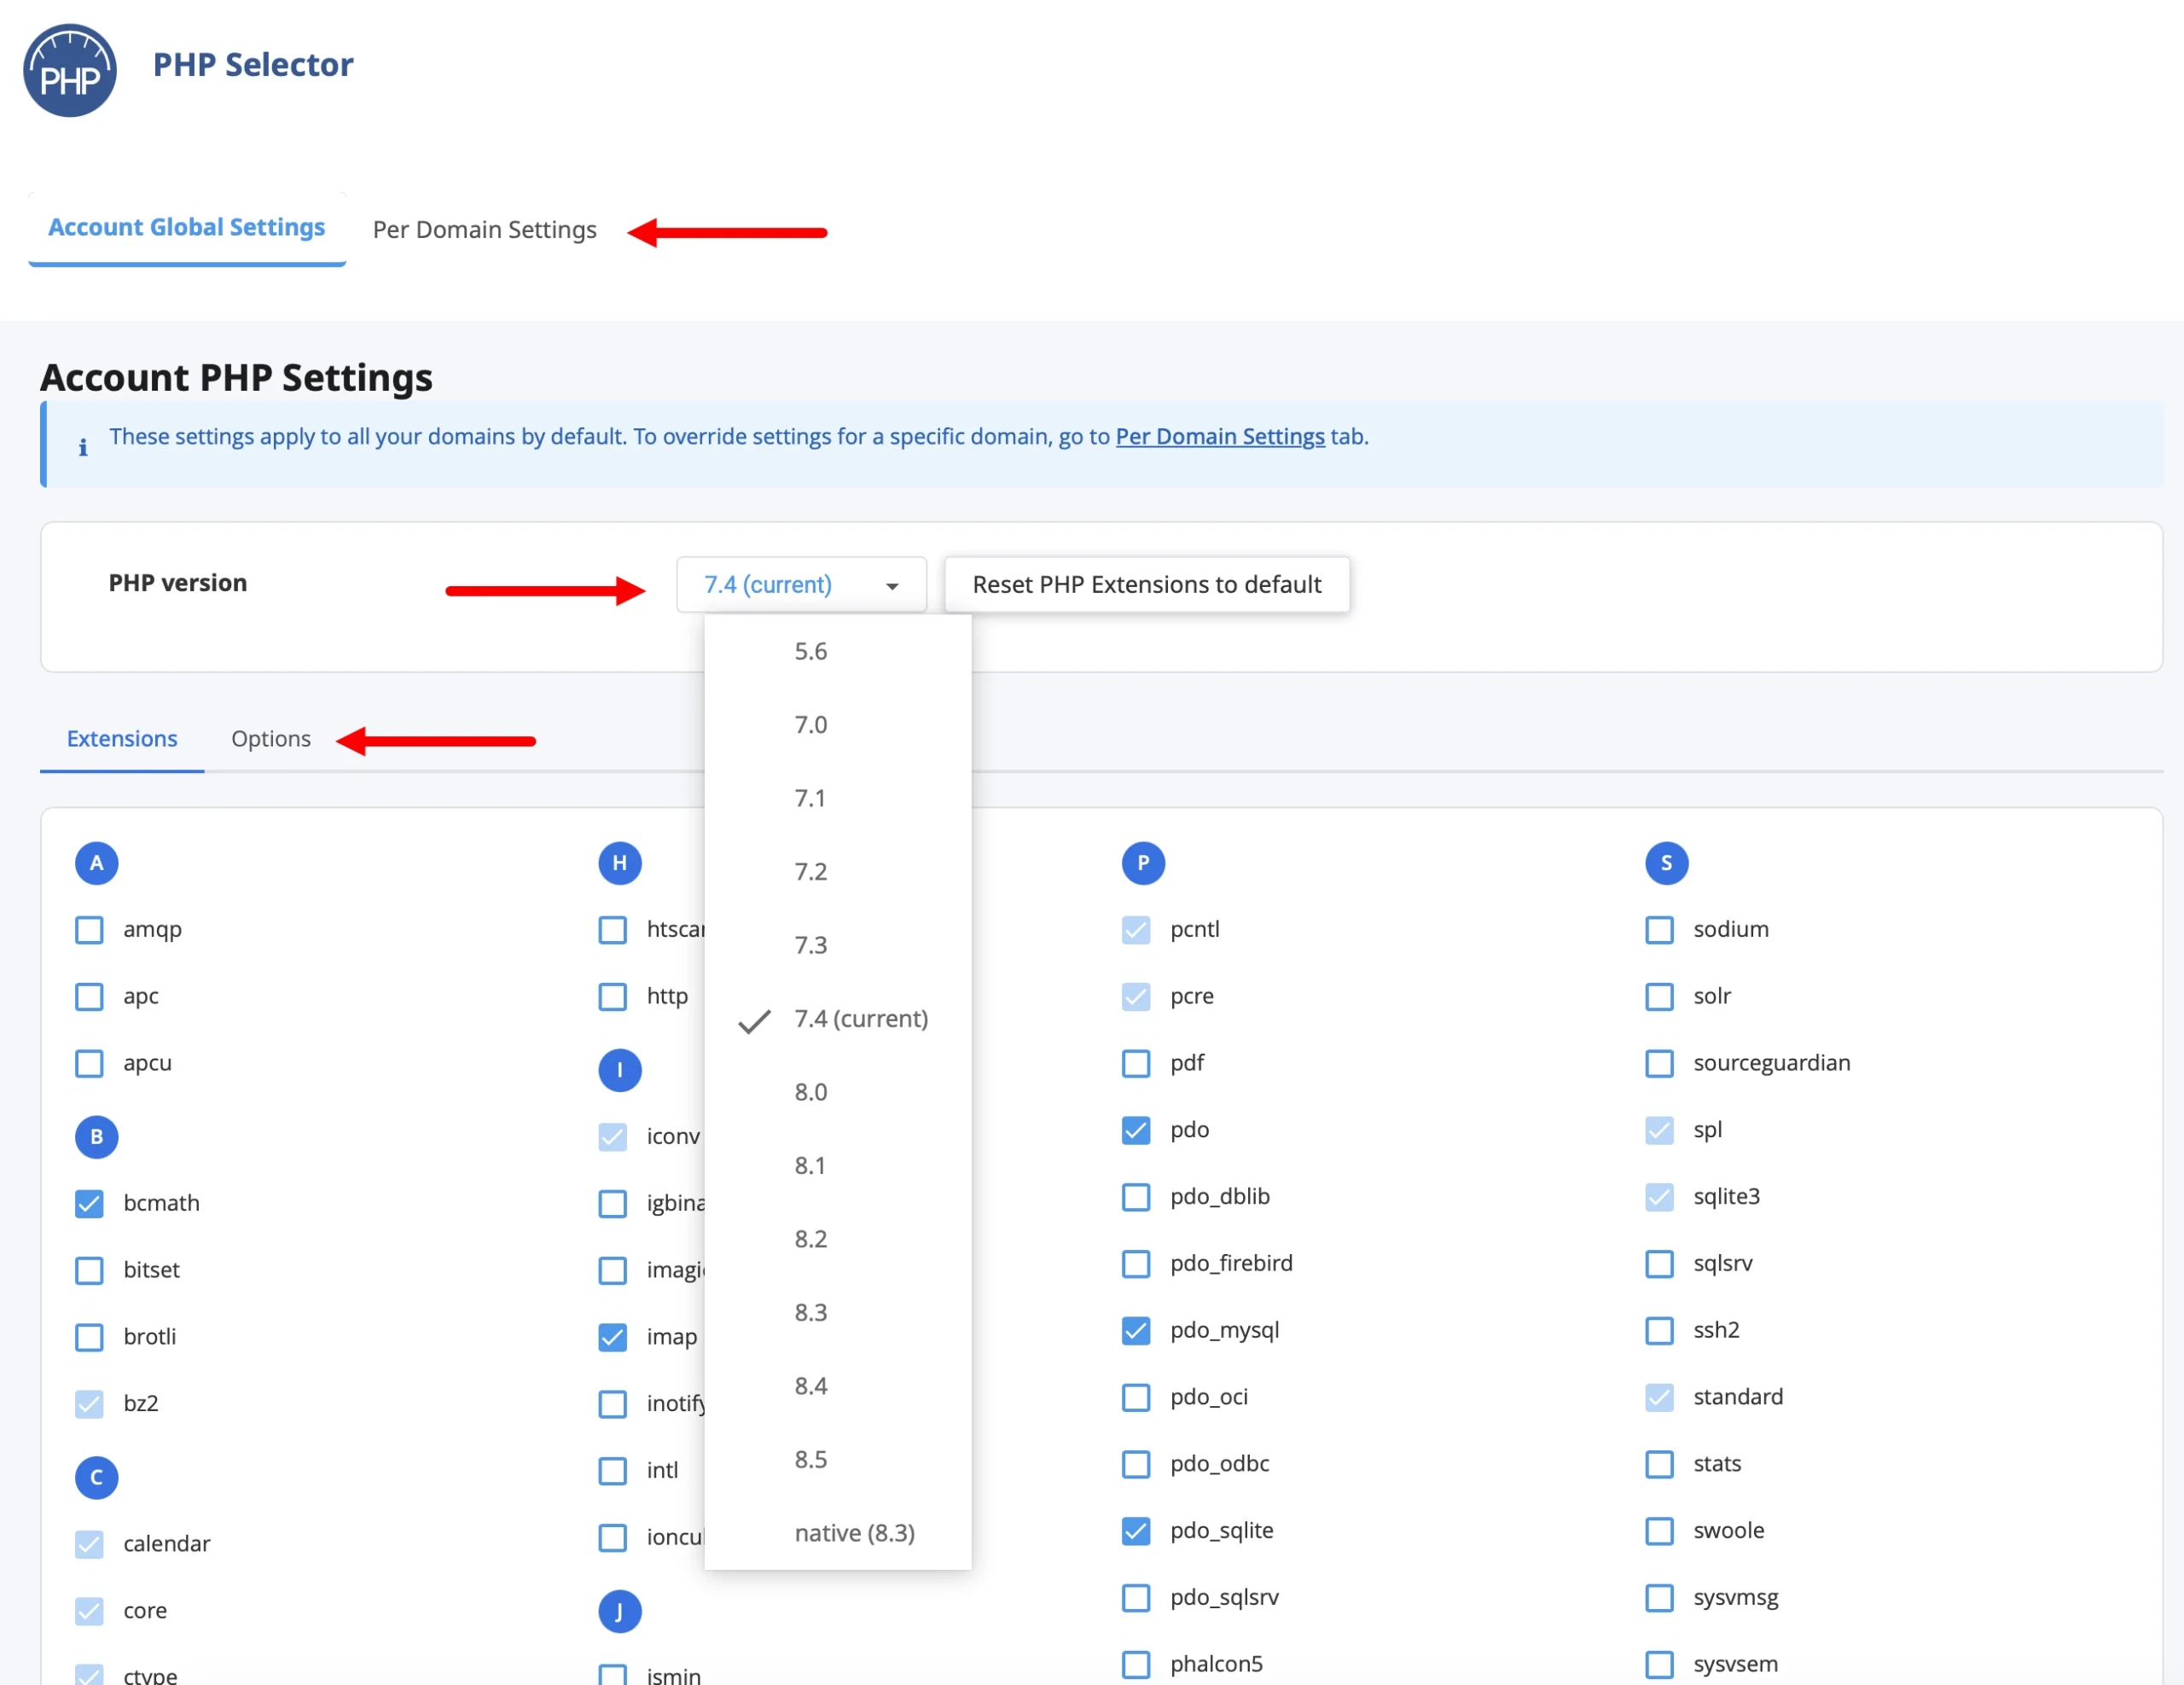The height and width of the screenshot is (1685, 2184).
Task: Select the 7.4 (current) option
Action: click(838, 1019)
